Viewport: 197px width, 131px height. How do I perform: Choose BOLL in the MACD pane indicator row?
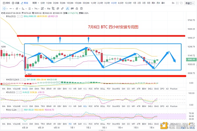103,89
